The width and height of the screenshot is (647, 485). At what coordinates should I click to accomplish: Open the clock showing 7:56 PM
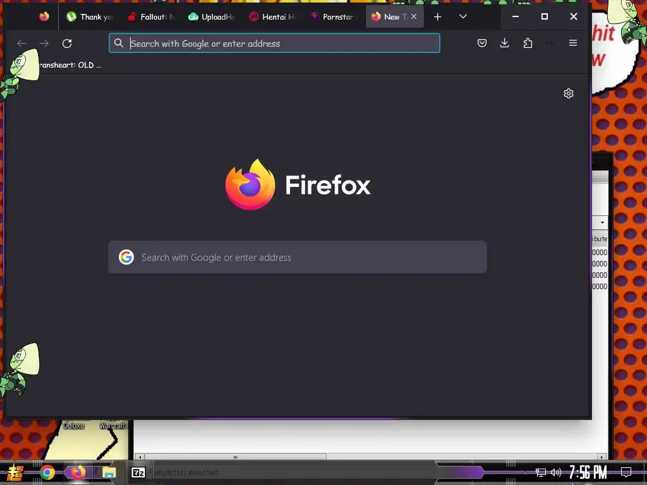[588, 472]
